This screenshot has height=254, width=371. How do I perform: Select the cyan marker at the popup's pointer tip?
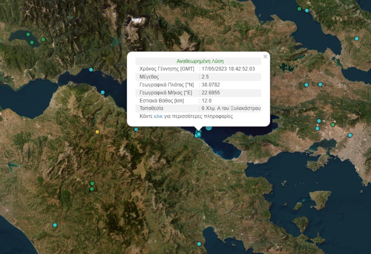pyautogui.click(x=198, y=134)
